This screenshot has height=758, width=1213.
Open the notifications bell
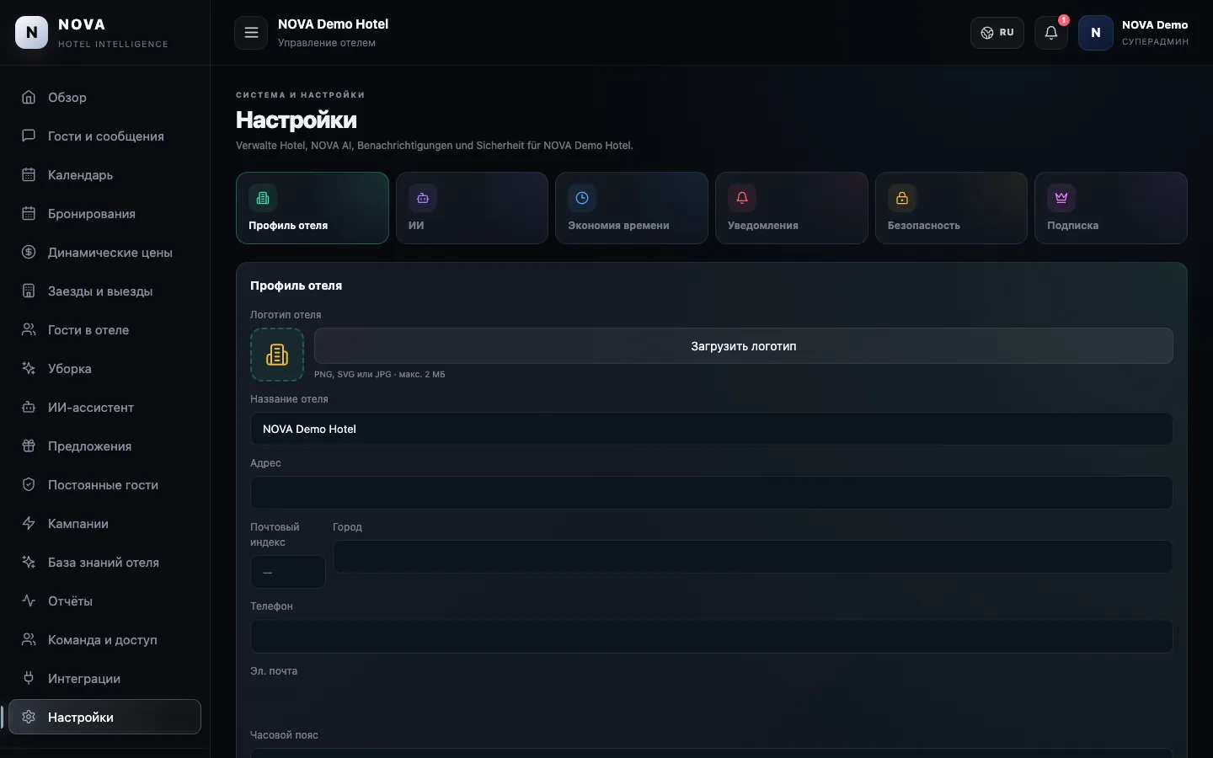tap(1051, 33)
